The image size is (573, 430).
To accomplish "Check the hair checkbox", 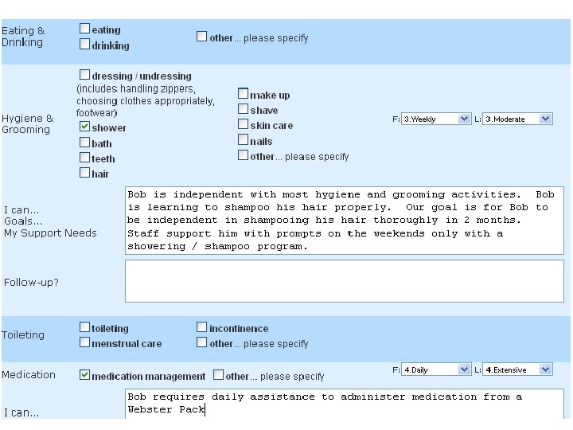I will tap(84, 173).
